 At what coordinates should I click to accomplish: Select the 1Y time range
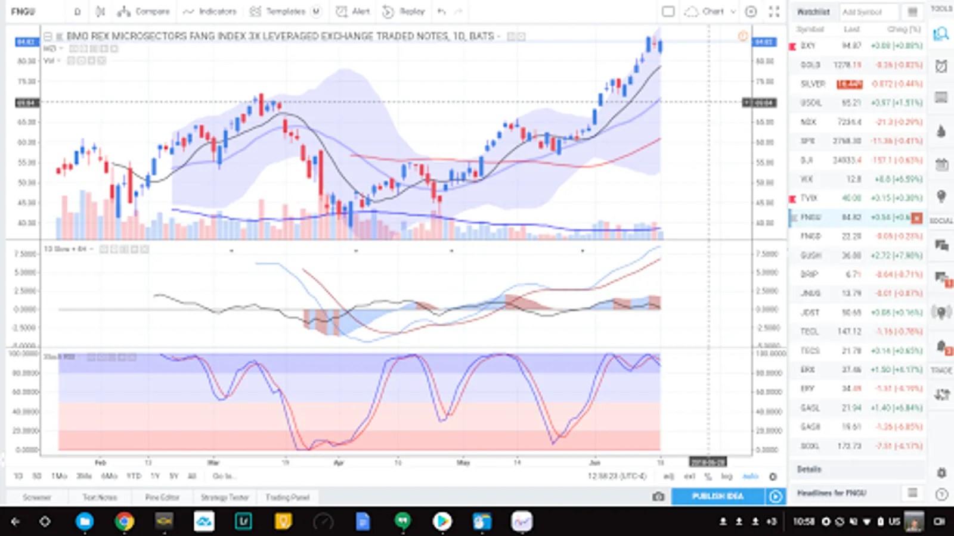click(155, 476)
